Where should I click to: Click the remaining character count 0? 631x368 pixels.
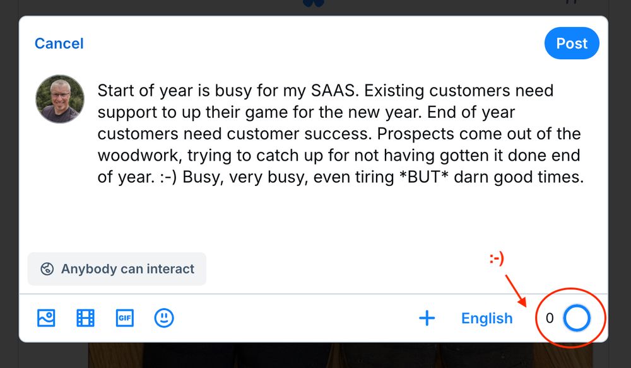550,318
